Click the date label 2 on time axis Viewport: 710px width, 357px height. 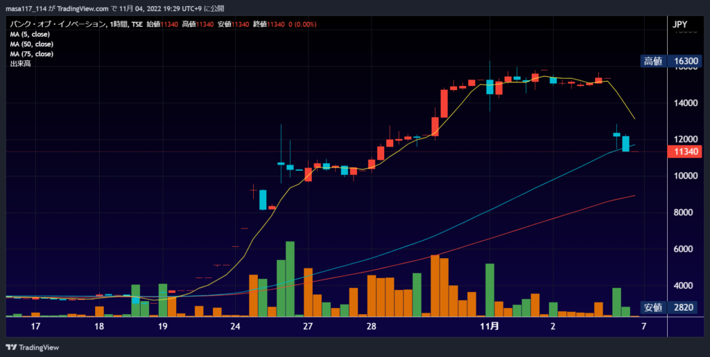553,327
